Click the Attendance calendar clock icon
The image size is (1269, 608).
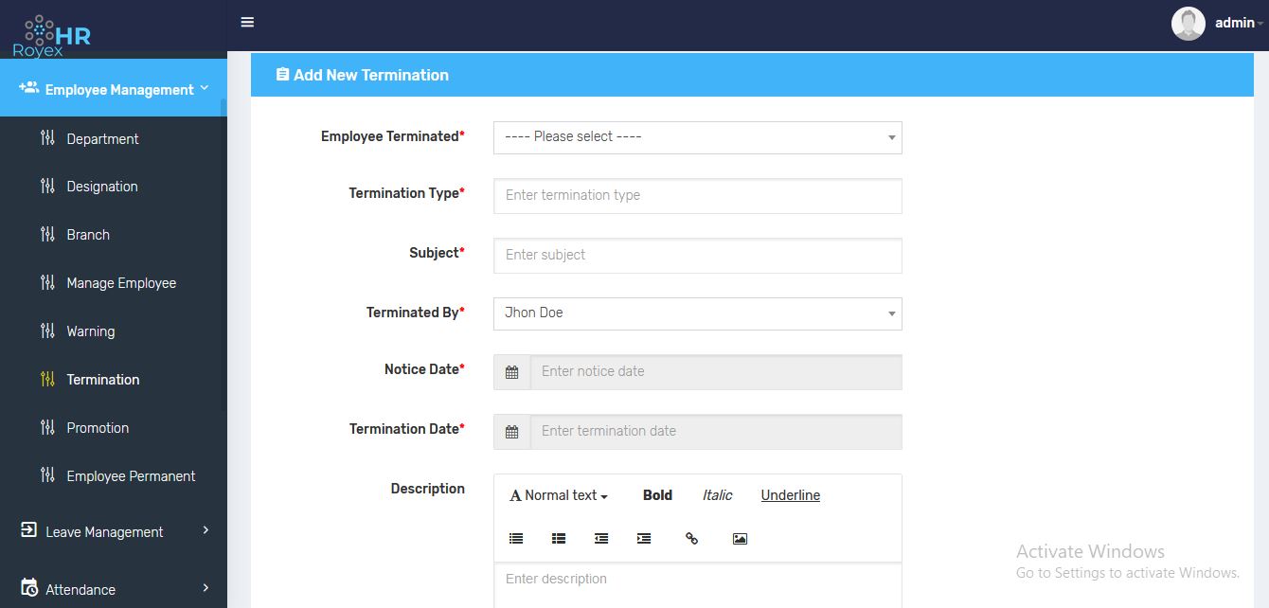tap(29, 588)
